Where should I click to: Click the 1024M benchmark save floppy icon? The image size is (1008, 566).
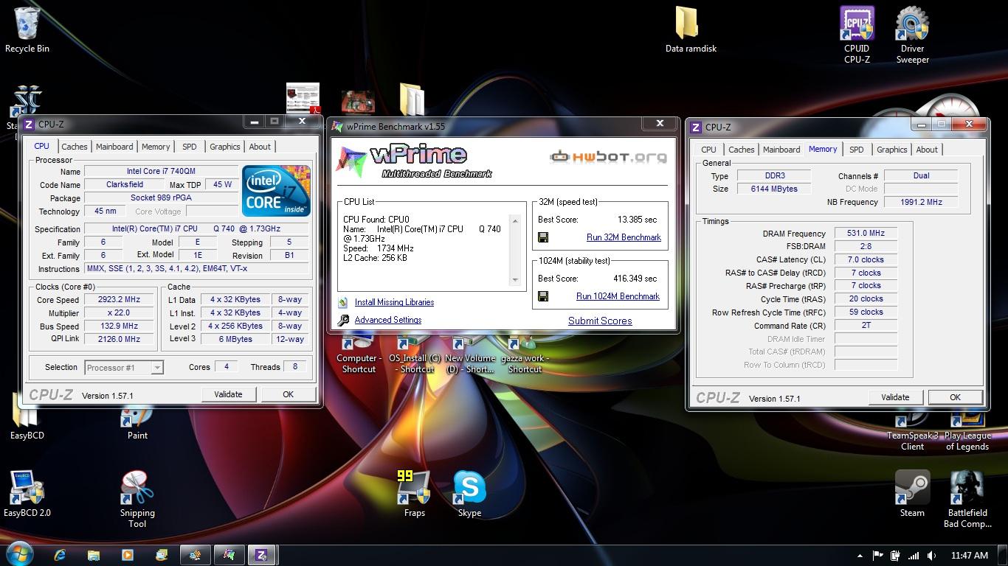[543, 296]
